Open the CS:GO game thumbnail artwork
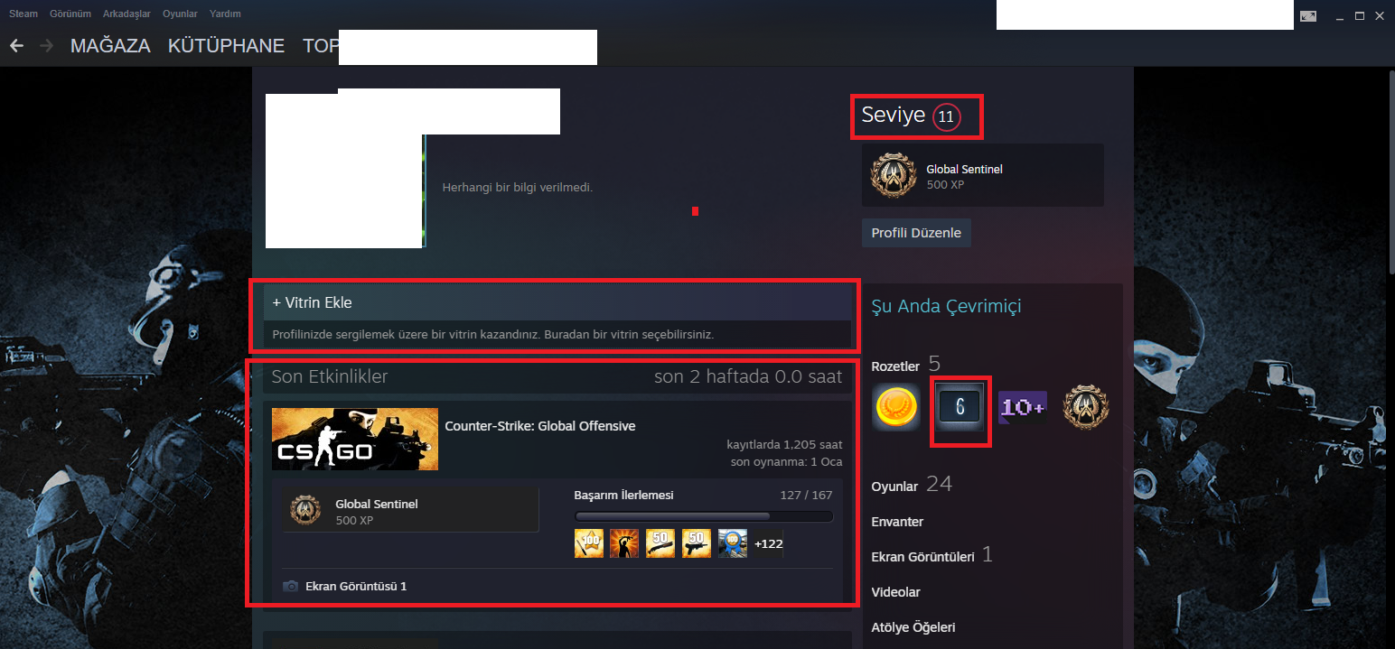Viewport: 1395px width, 649px height. [354, 439]
